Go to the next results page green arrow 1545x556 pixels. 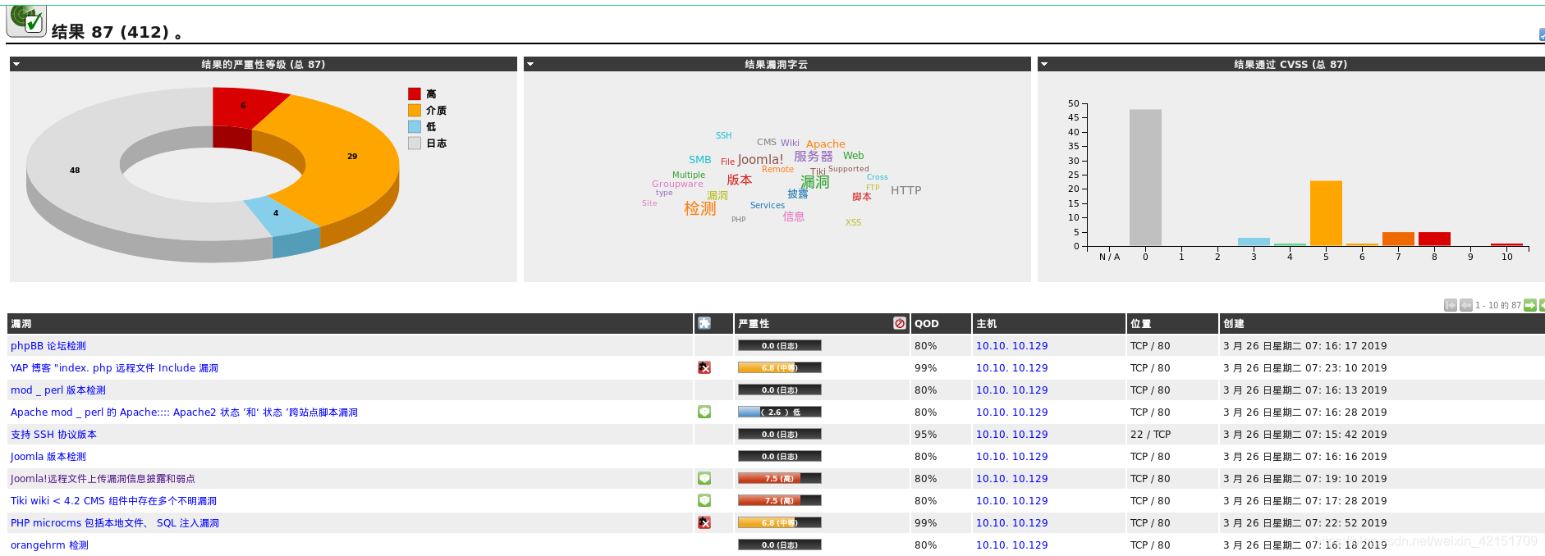(1530, 305)
